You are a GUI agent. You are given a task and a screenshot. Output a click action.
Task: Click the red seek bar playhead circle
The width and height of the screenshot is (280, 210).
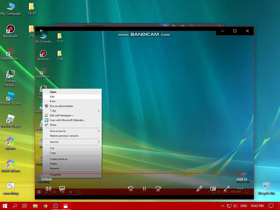pos(240,173)
